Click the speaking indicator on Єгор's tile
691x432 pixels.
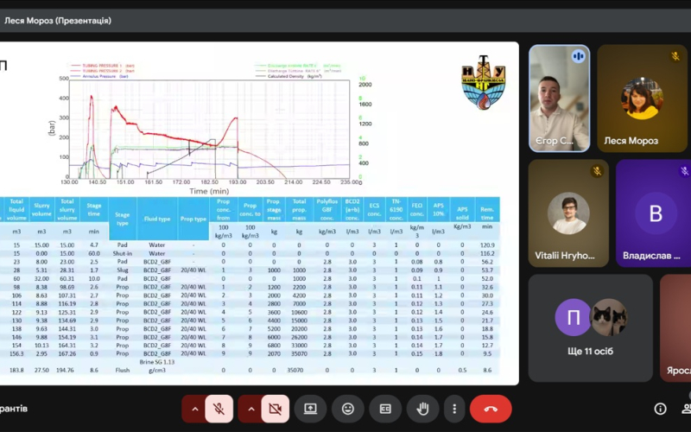(x=576, y=56)
